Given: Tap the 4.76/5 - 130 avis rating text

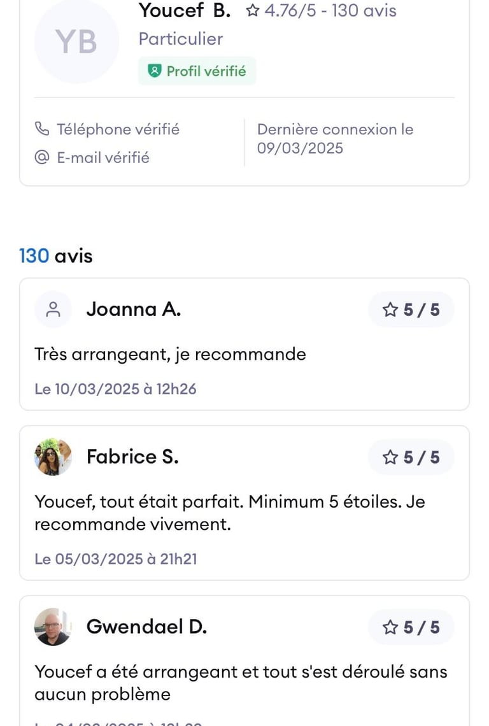Looking at the screenshot, I should tap(330, 11).
